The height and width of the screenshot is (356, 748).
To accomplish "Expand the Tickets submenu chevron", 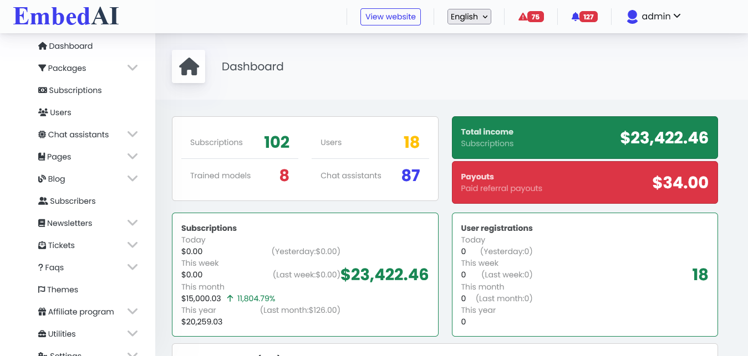I will pyautogui.click(x=133, y=245).
